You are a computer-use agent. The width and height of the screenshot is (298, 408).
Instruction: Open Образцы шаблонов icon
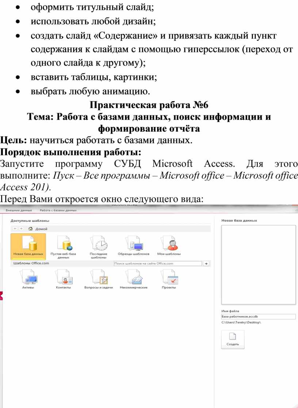pyautogui.click(x=134, y=245)
